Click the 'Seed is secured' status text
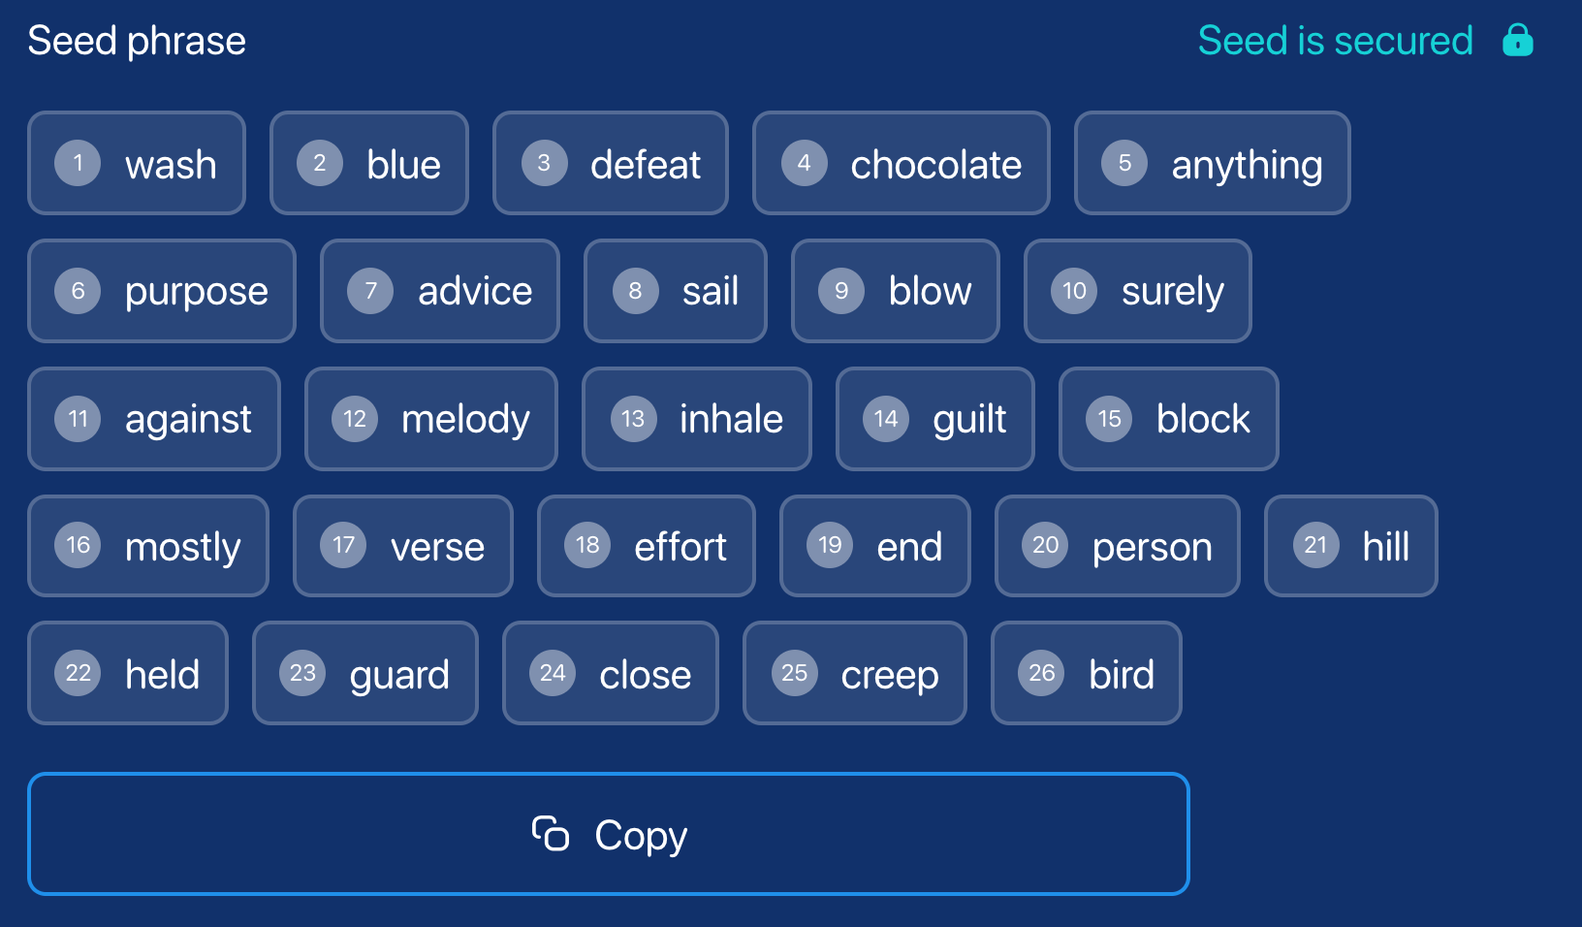Viewport: 1582px width, 927px height. 1335,41
